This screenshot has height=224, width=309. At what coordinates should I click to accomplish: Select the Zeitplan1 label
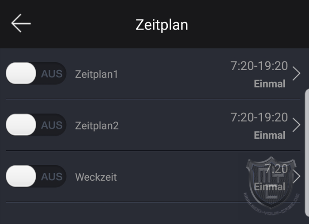(96, 74)
